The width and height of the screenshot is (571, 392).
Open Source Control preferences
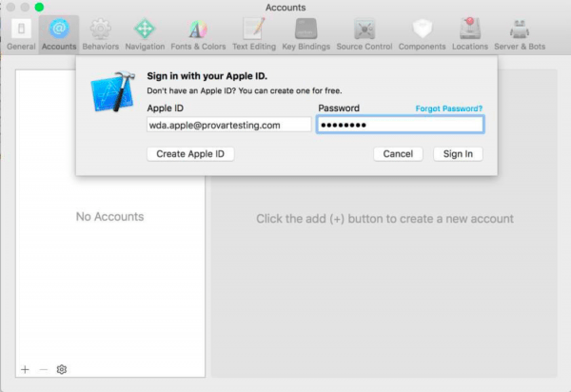click(364, 34)
